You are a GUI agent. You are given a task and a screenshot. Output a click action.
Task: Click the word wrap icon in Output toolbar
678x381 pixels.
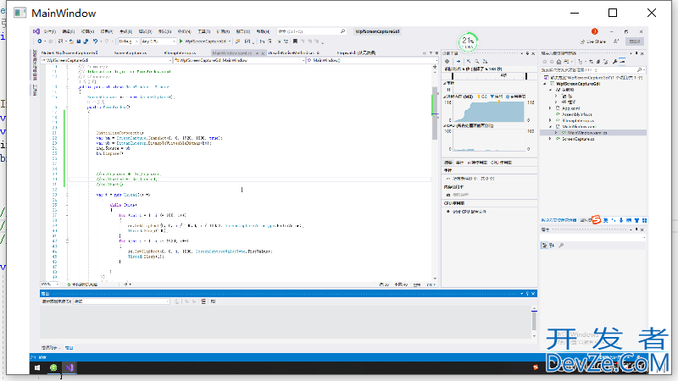[x=214, y=301]
